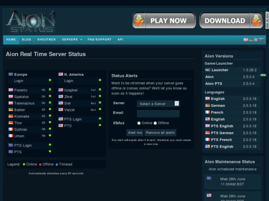Click the orange box icon on Play Now
The height and width of the screenshot is (201, 269).
[139, 21]
